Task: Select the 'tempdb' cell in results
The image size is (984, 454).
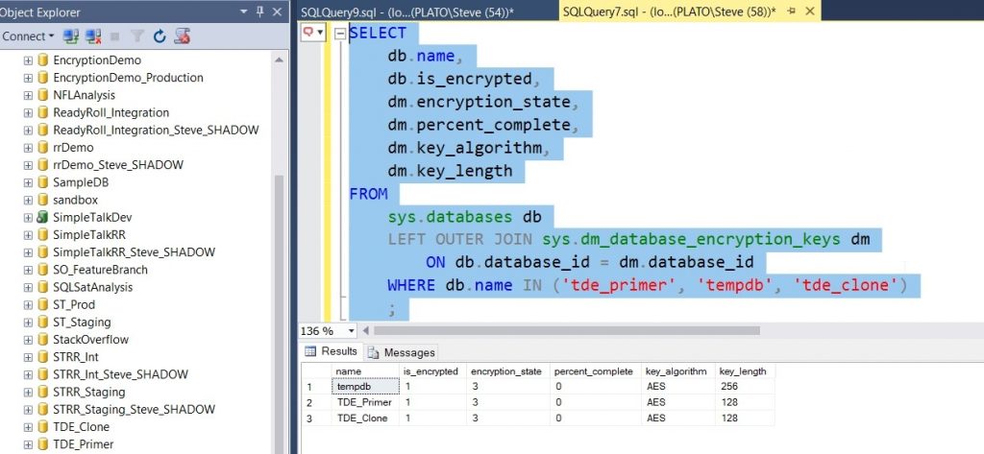Action: (365, 386)
